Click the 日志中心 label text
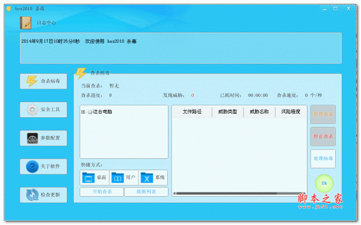Image resolution: width=361 pixels, height=225 pixels. 46,23
